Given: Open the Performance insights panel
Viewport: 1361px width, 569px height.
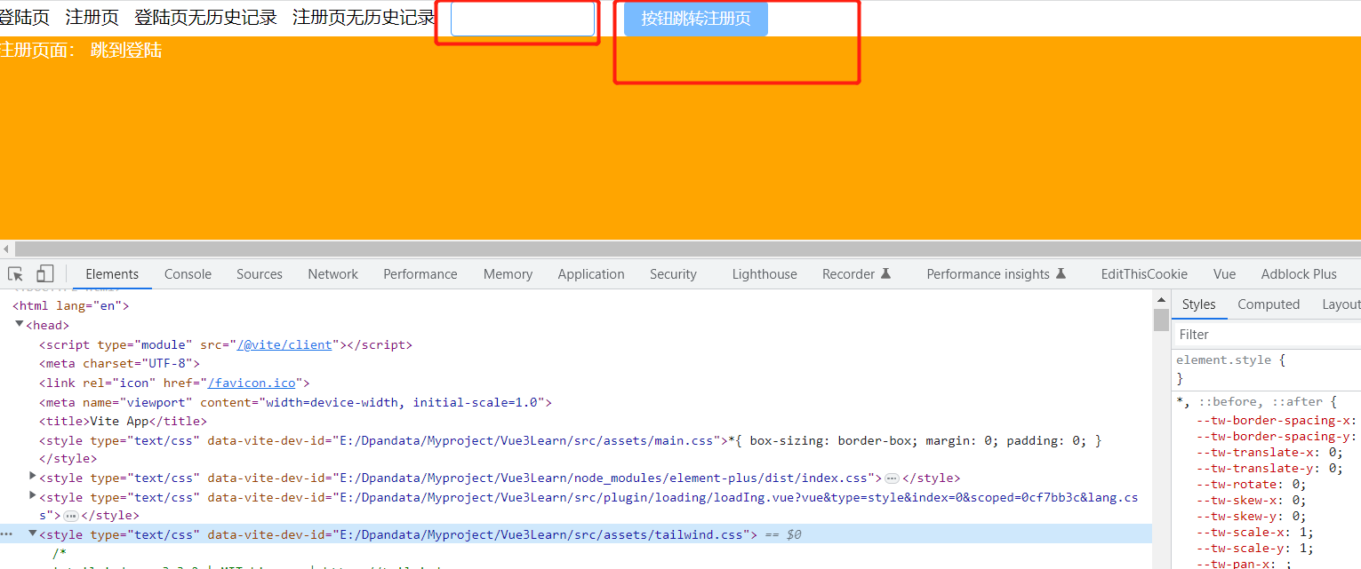Looking at the screenshot, I should (x=987, y=273).
